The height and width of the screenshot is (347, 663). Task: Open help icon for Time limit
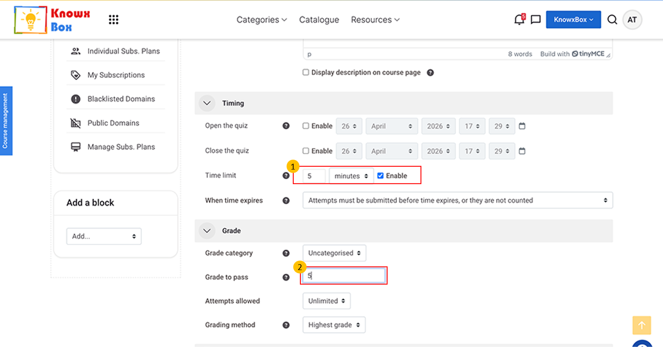[x=286, y=176]
